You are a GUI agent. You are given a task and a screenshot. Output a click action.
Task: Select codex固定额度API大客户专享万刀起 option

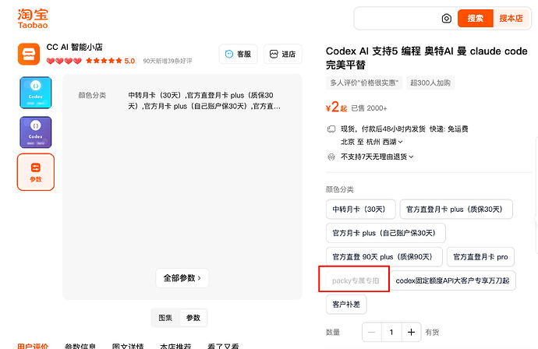coord(452,280)
